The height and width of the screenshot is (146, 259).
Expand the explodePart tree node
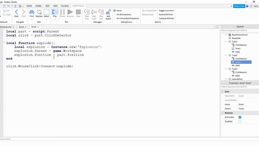click(226, 79)
